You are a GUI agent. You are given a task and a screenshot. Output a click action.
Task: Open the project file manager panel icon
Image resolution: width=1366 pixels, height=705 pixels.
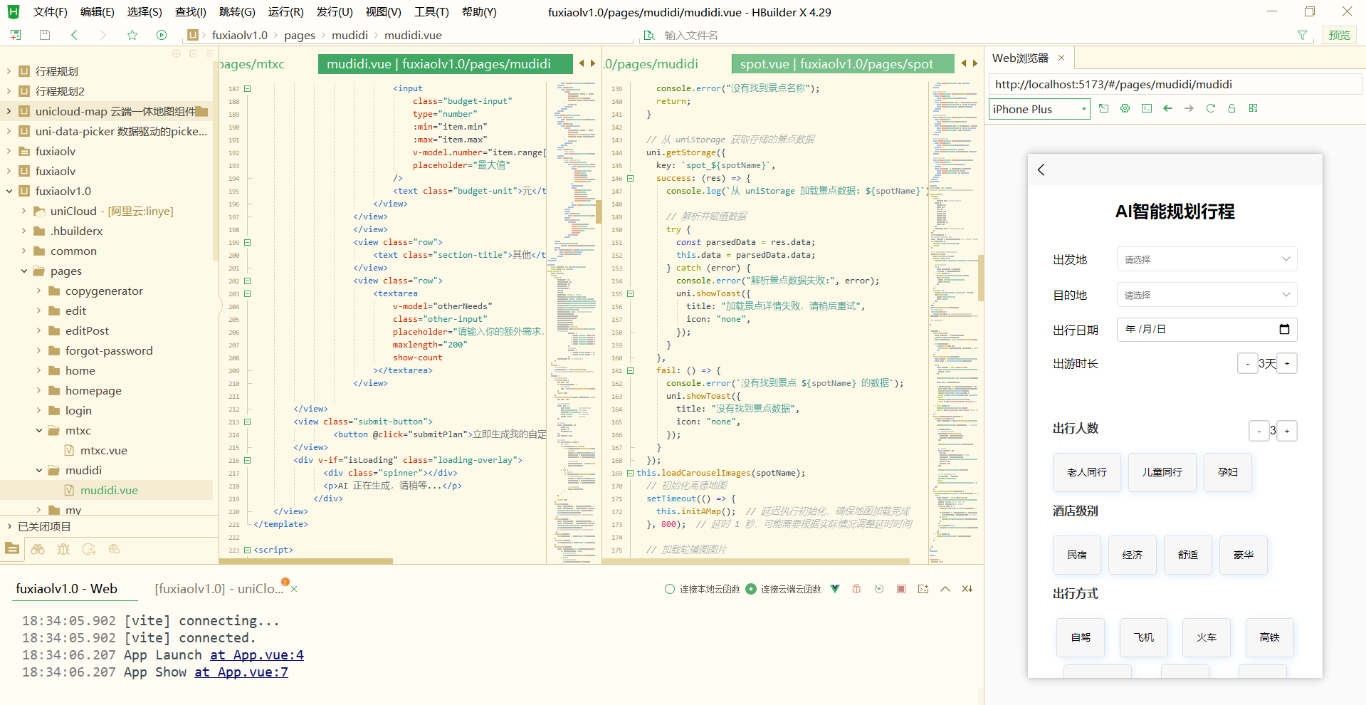[12, 549]
